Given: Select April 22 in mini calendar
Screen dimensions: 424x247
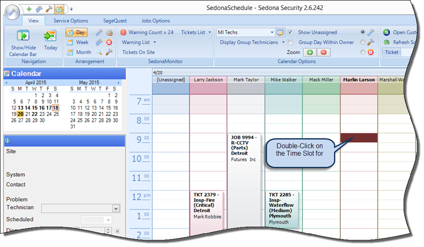Looking at the screenshot, I should 35,114.
